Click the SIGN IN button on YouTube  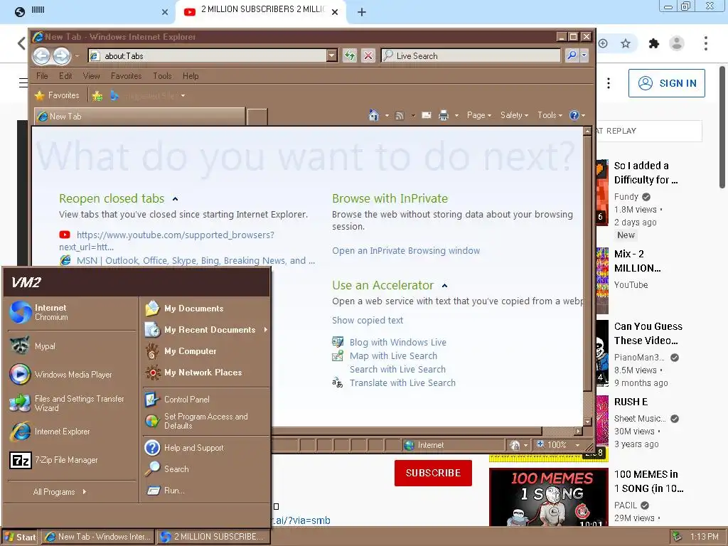667,83
